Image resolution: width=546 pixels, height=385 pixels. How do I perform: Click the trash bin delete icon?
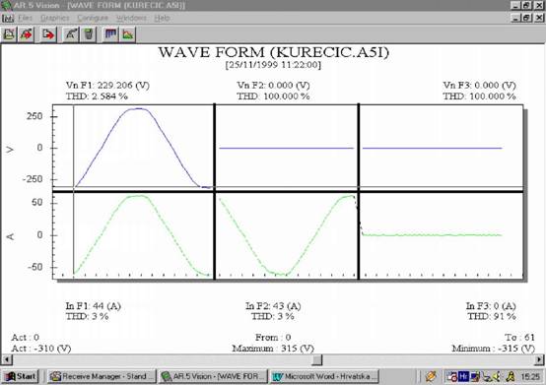pos(89,34)
